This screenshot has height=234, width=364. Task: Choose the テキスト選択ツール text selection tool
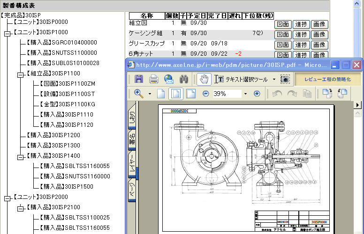tap(242, 80)
